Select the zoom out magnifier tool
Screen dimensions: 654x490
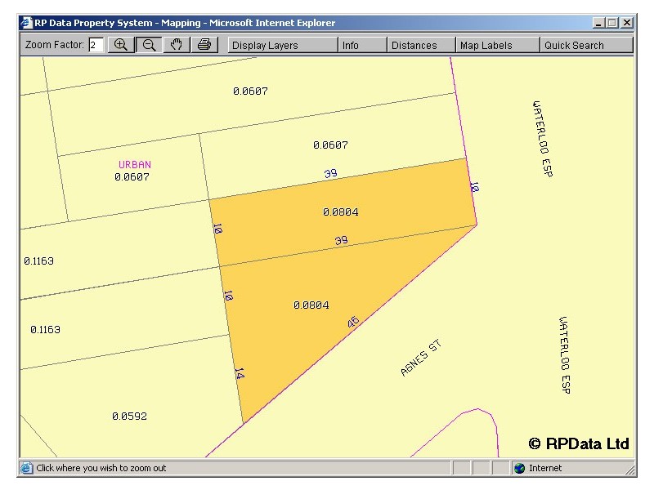point(149,45)
